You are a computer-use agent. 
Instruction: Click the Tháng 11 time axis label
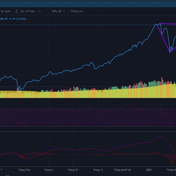click(99, 170)
